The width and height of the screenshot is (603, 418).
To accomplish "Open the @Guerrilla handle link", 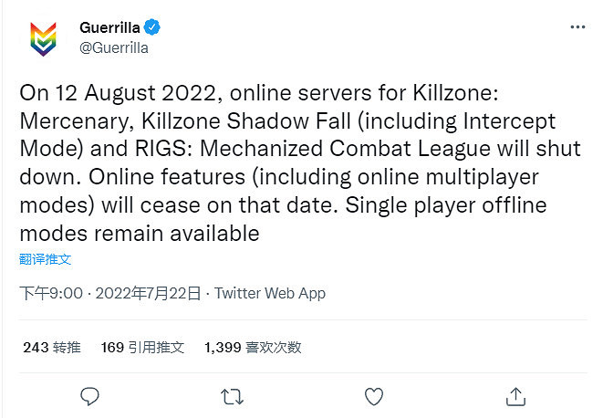I will 114,47.
